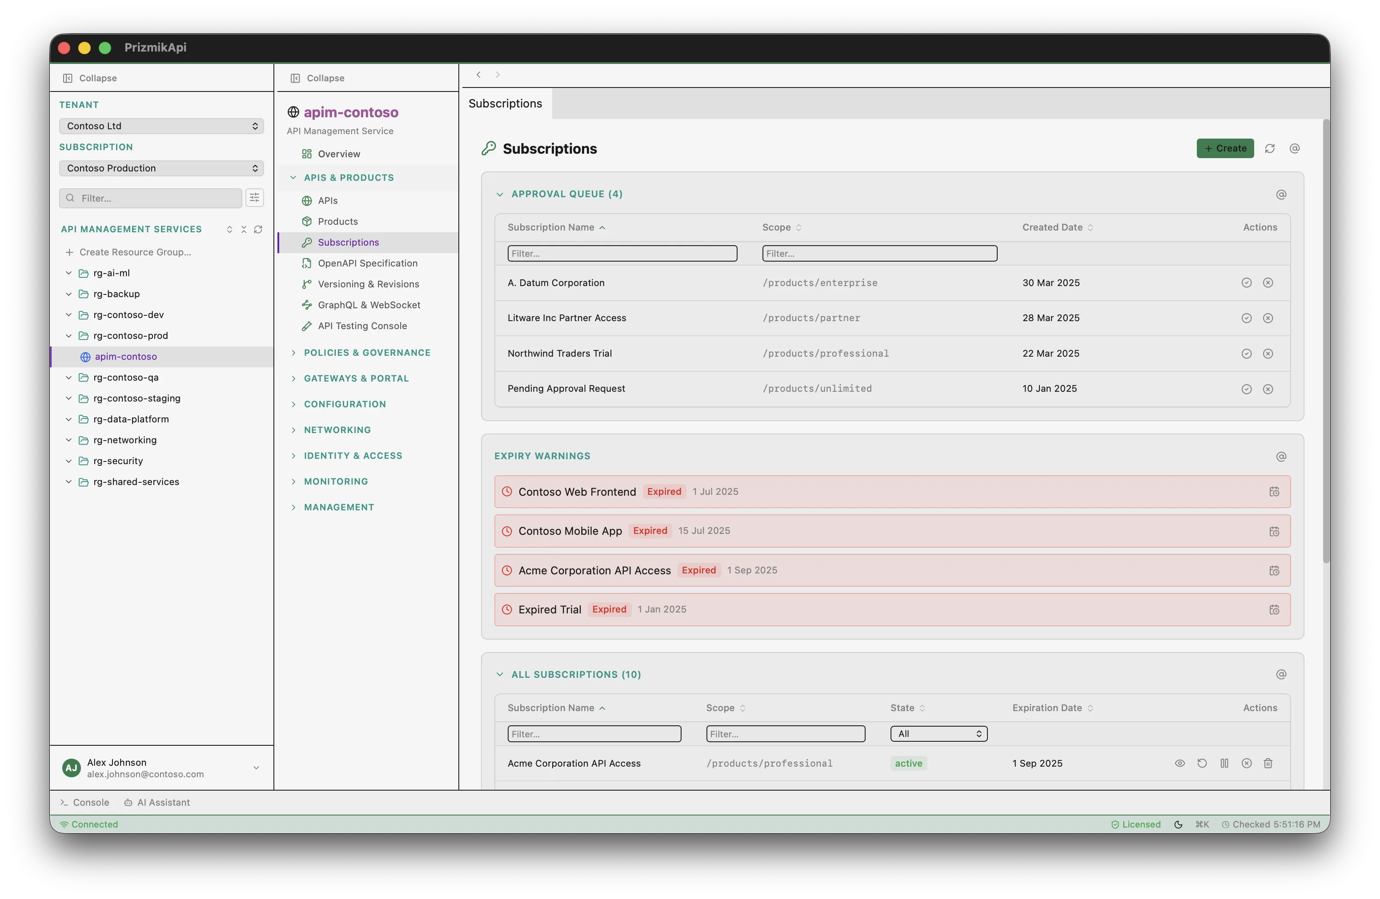This screenshot has height=899, width=1380.
Task: View details of Acme Corporation API Access
Action: pos(1179,764)
